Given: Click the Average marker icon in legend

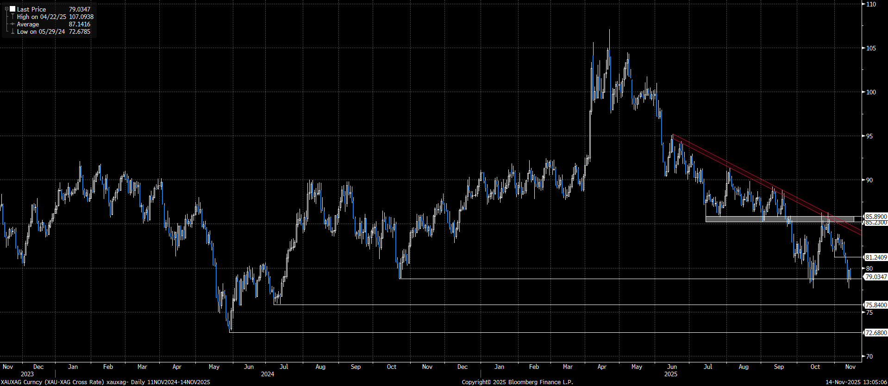Looking at the screenshot, I should (13, 24).
